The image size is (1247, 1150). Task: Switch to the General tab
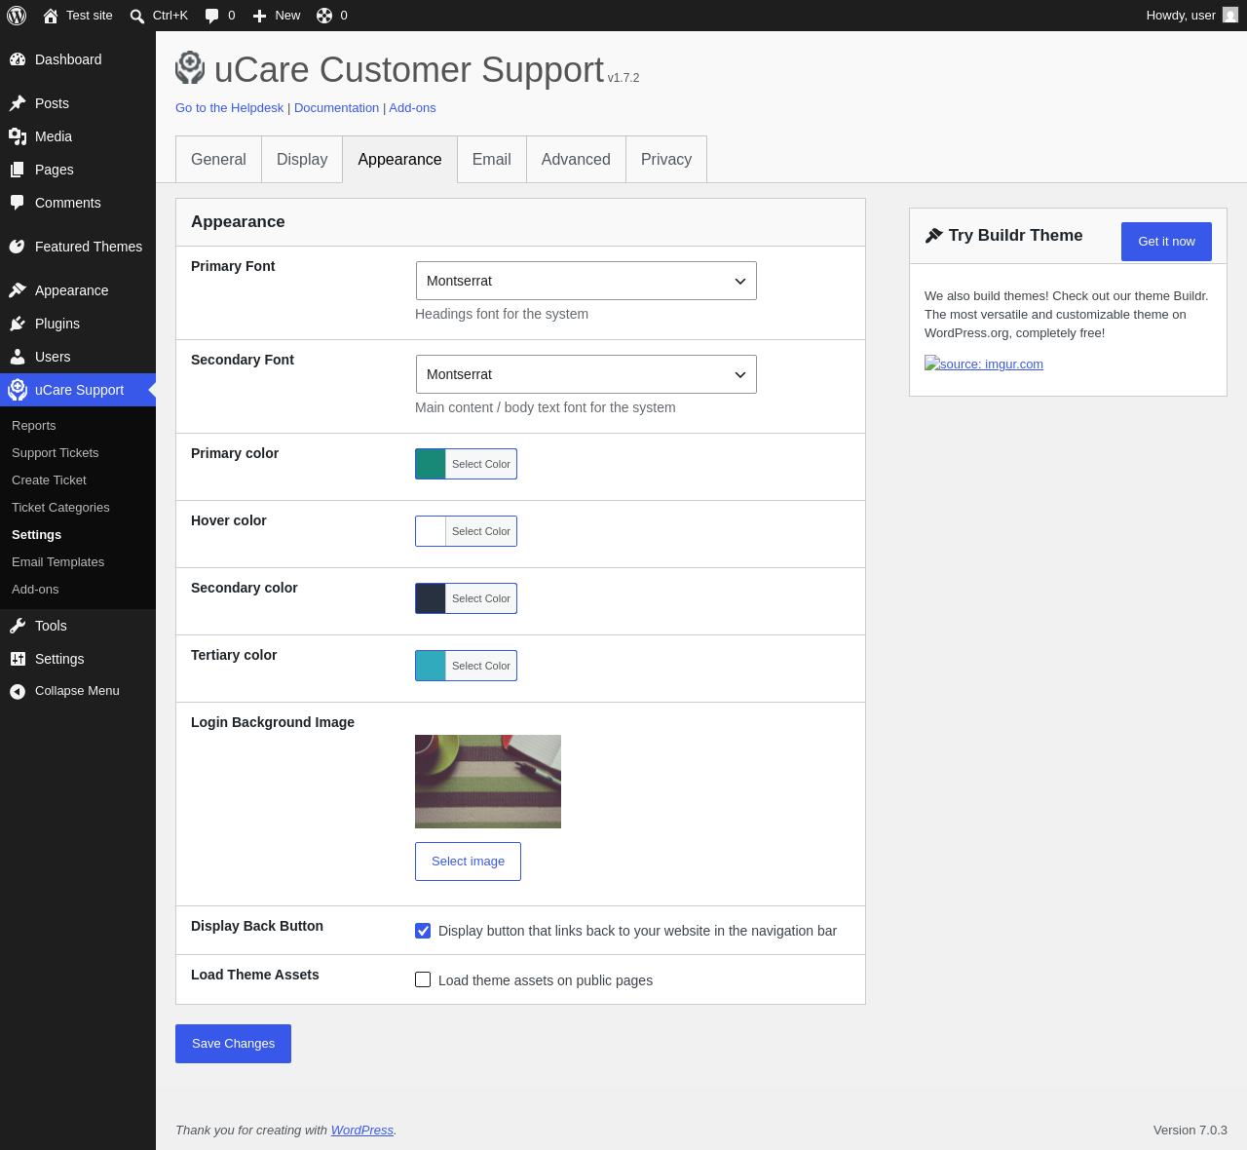click(x=218, y=159)
